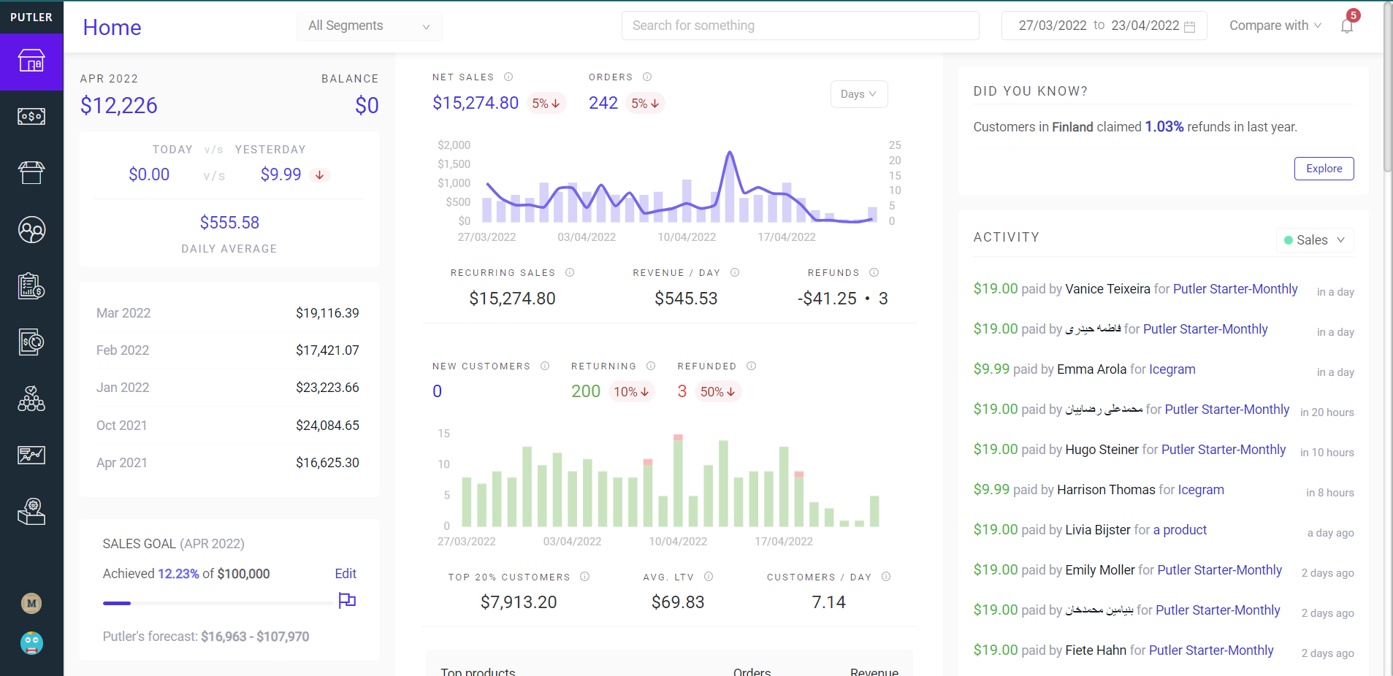Viewport: 1393px width, 676px height.
Task: Click info icon next to New Customers
Action: coord(545,366)
